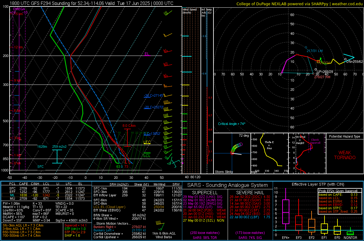364x241 pixels.
Task: Click the Wind Speed (knots) panel header
Action: pos(190,11)
